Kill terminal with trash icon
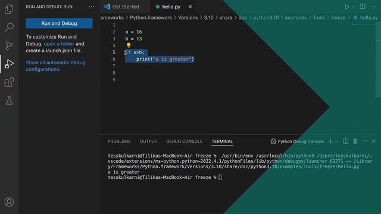The width and height of the screenshot is (381, 214). coord(355,141)
